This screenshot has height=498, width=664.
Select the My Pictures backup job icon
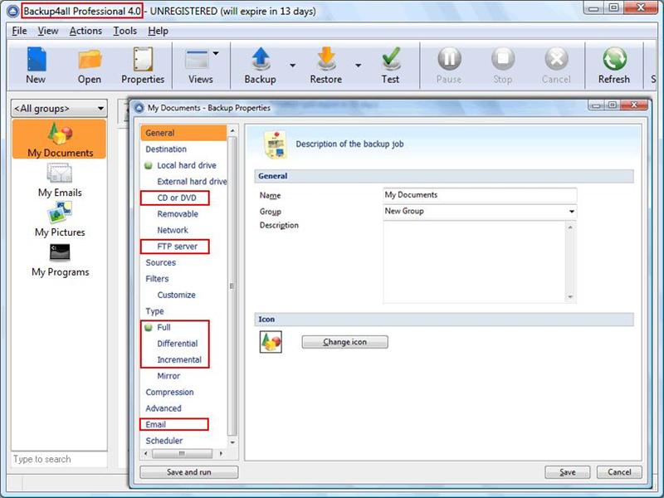(60, 212)
